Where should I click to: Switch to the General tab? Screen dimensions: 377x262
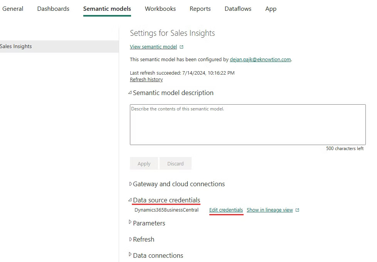[13, 8]
